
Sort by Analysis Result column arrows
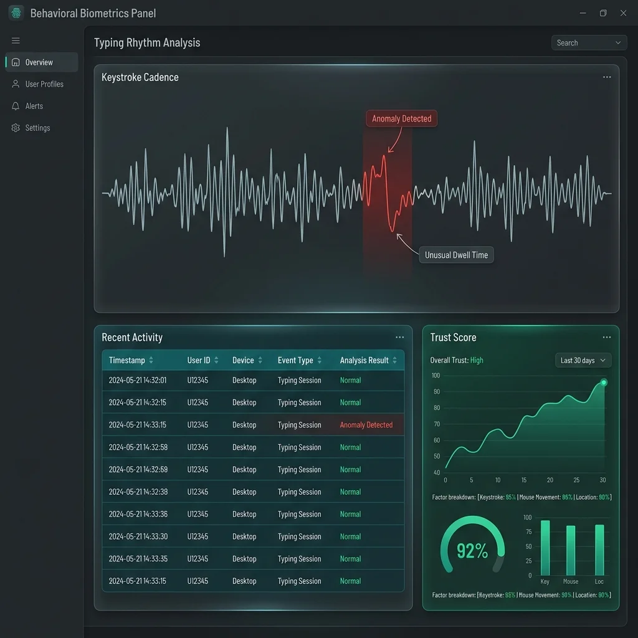click(x=394, y=360)
